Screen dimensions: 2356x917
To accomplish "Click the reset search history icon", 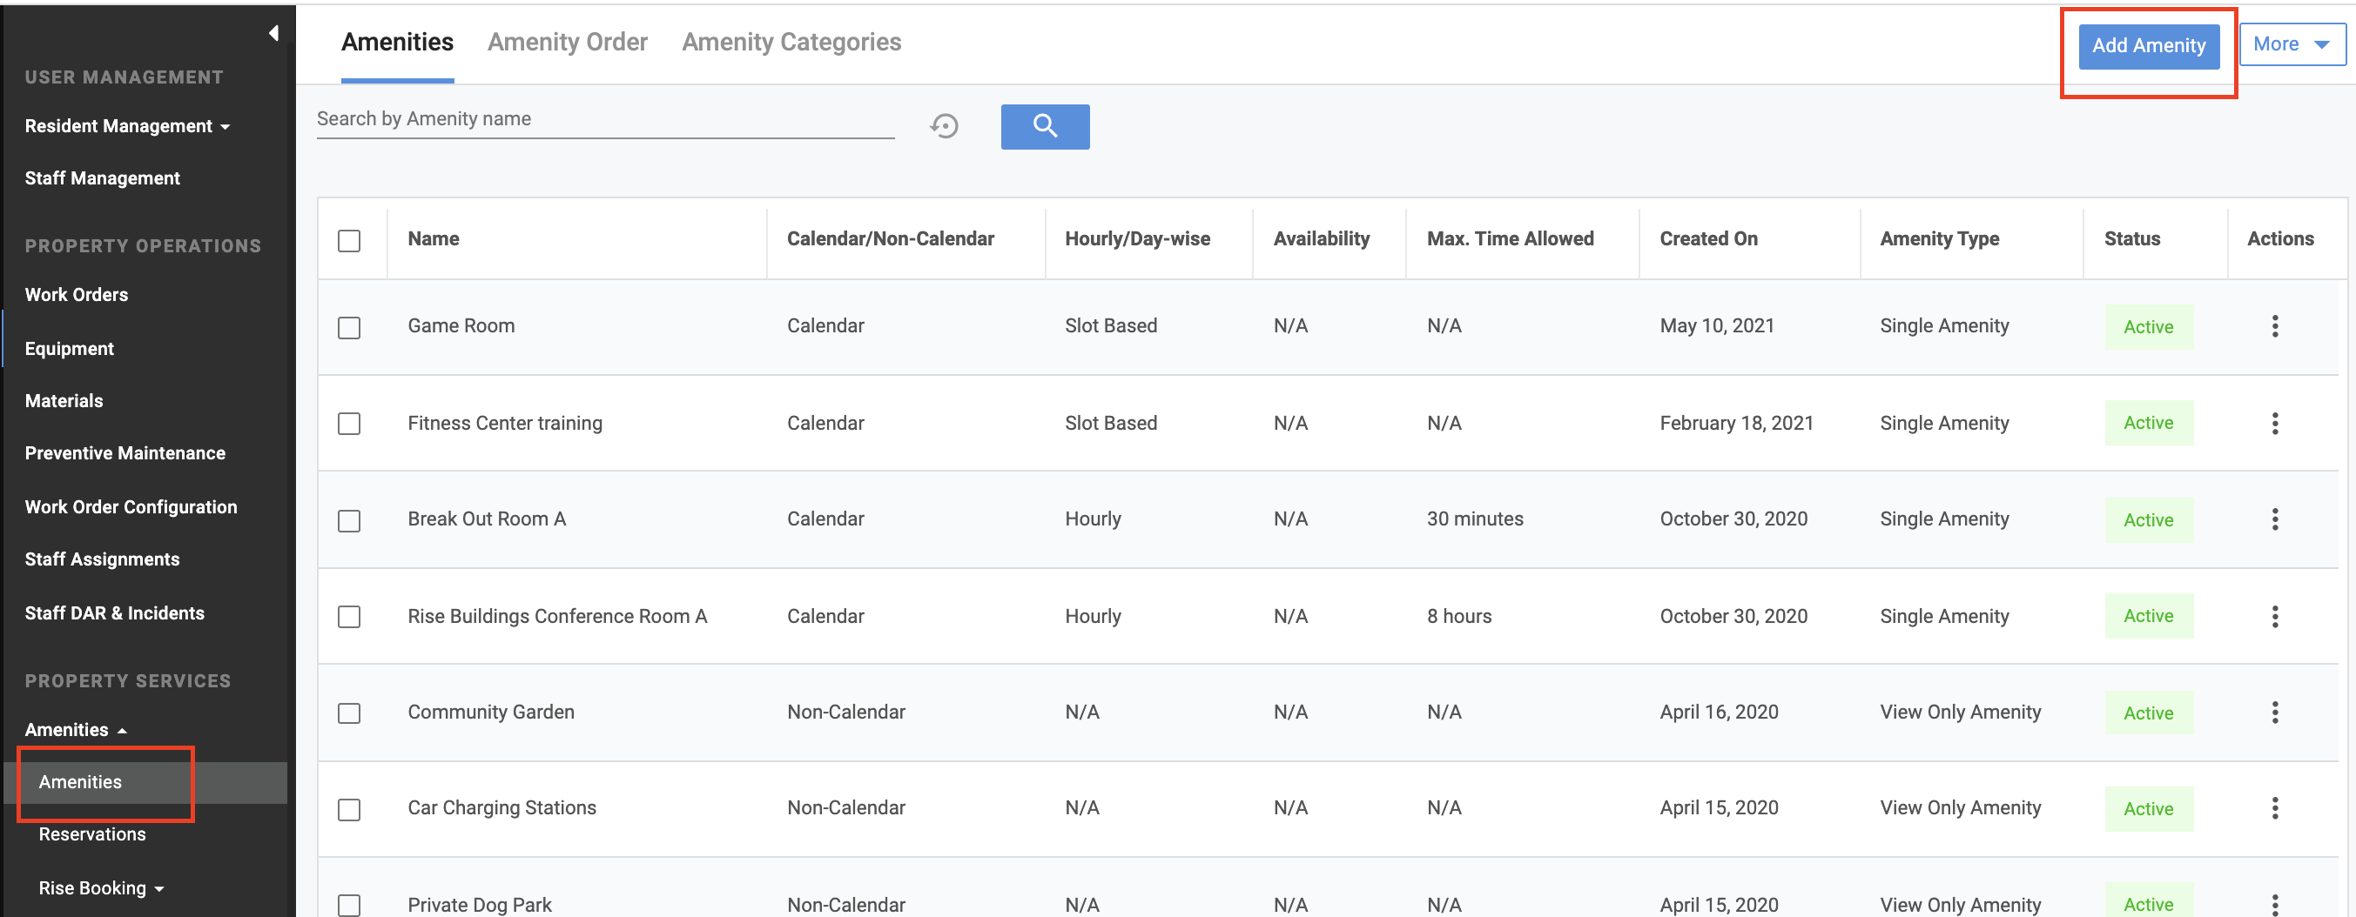I will 944,126.
